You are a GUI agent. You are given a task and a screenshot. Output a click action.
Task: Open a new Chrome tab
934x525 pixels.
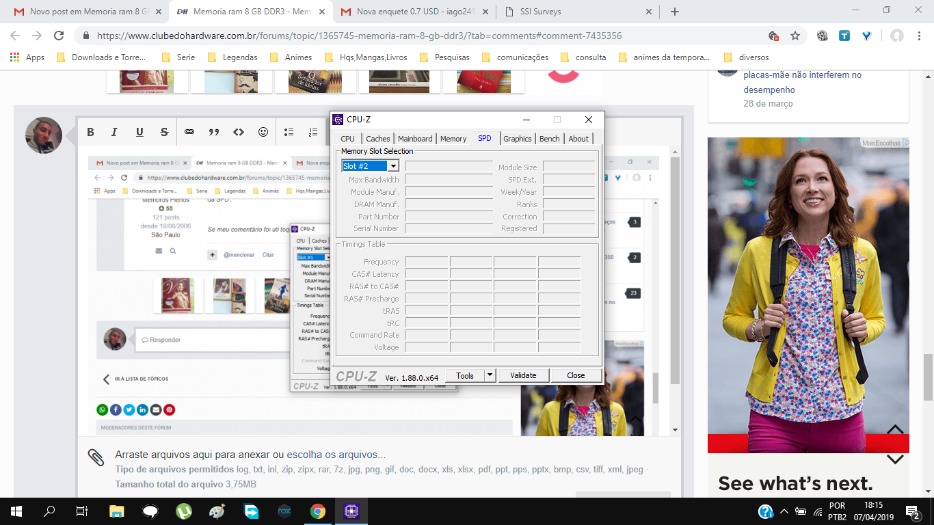point(675,12)
